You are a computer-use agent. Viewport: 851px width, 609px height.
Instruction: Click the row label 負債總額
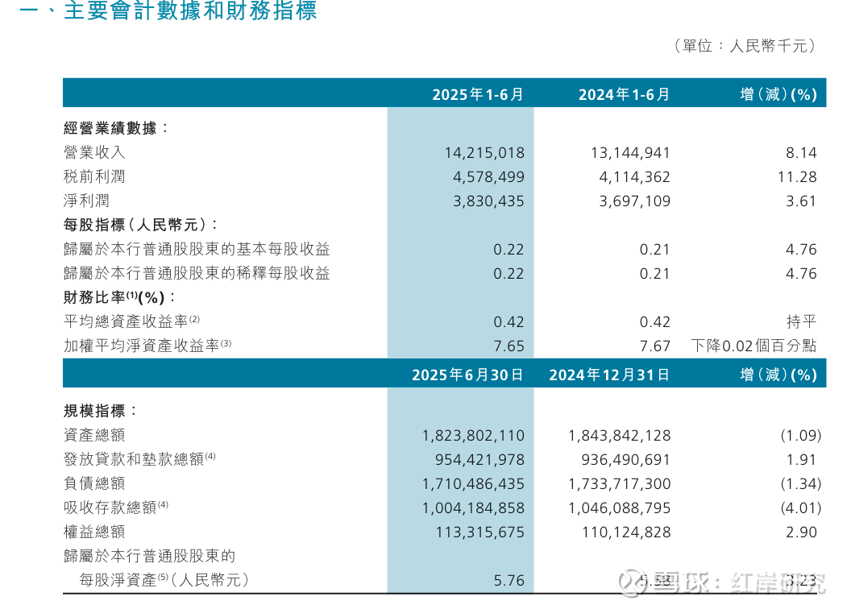click(x=94, y=483)
